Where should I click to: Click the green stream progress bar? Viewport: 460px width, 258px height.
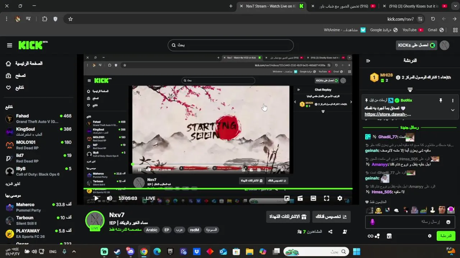coord(218,188)
